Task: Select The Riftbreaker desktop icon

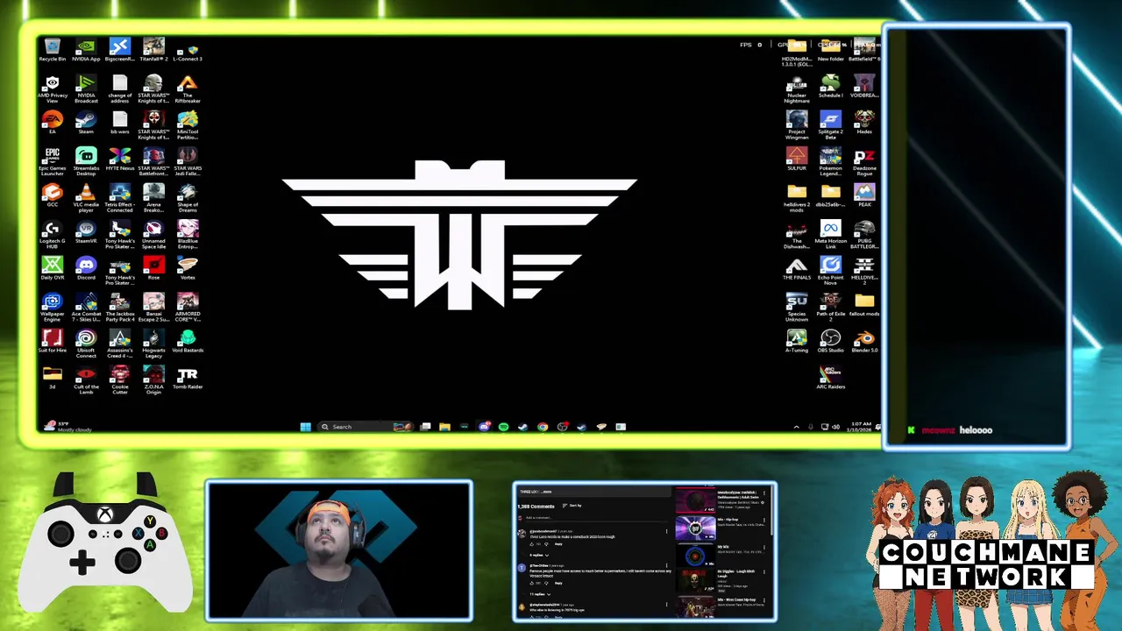Action: 188,89
